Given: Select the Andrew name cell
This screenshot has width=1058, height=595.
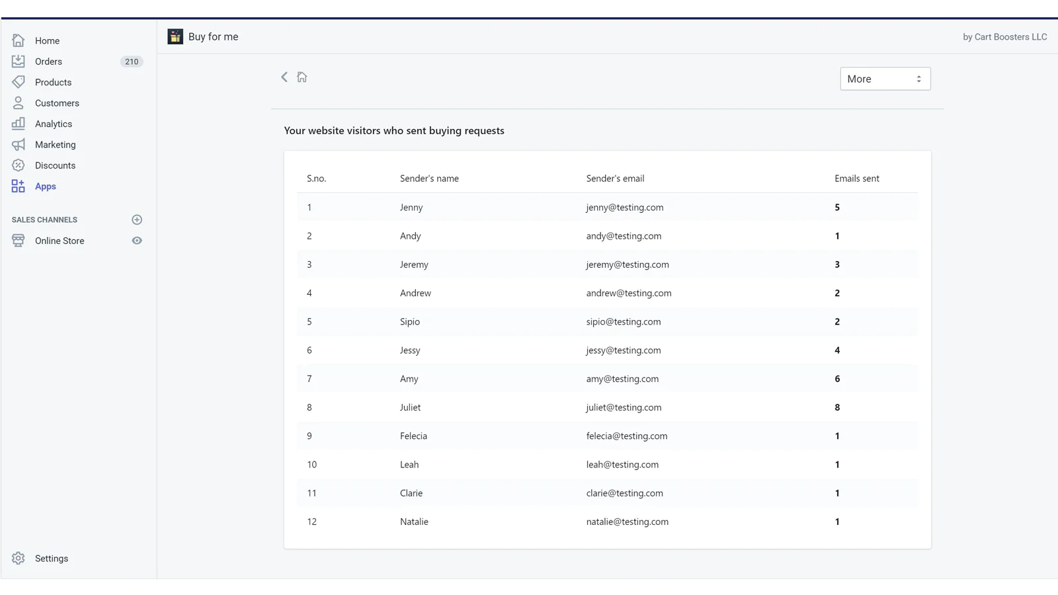Looking at the screenshot, I should [x=415, y=293].
